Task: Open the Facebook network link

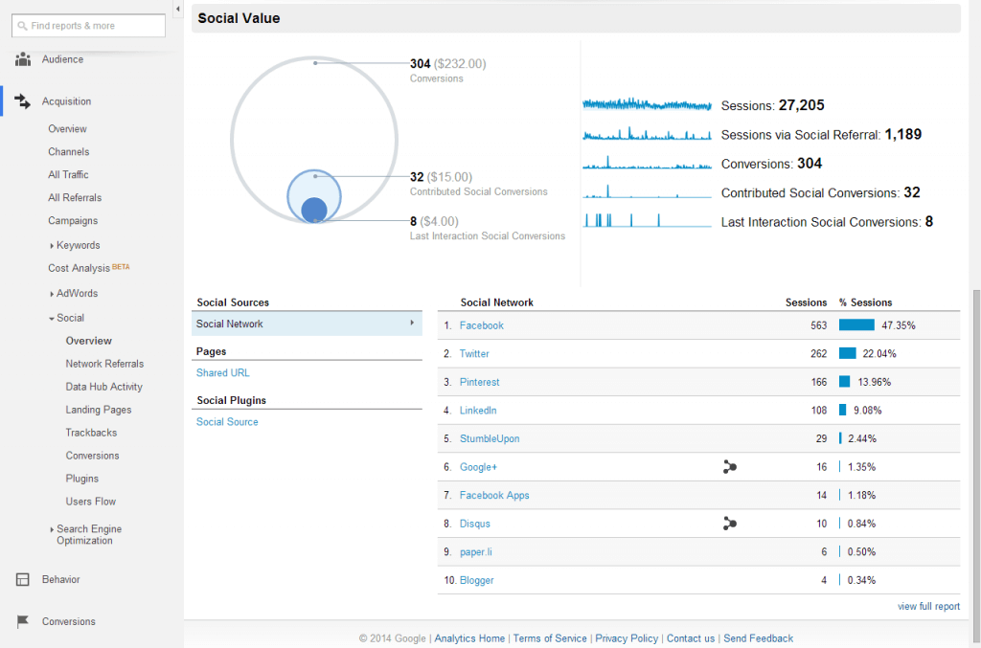Action: 481,325
